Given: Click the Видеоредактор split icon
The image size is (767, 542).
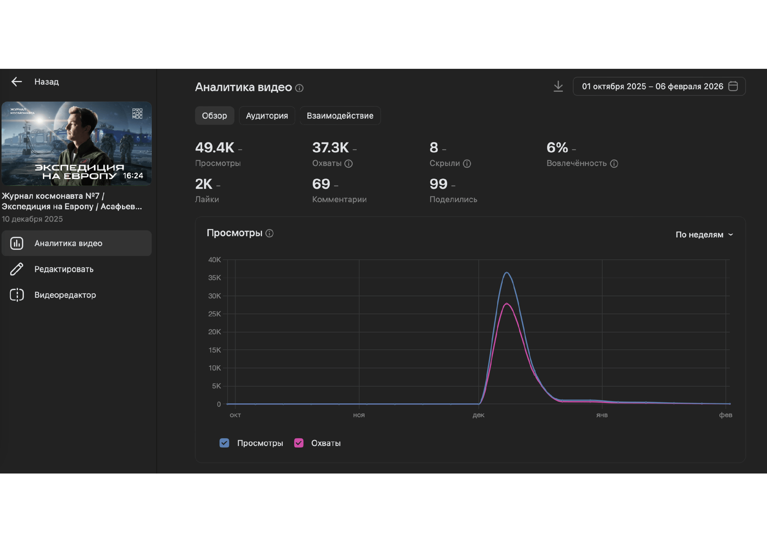Looking at the screenshot, I should [17, 295].
